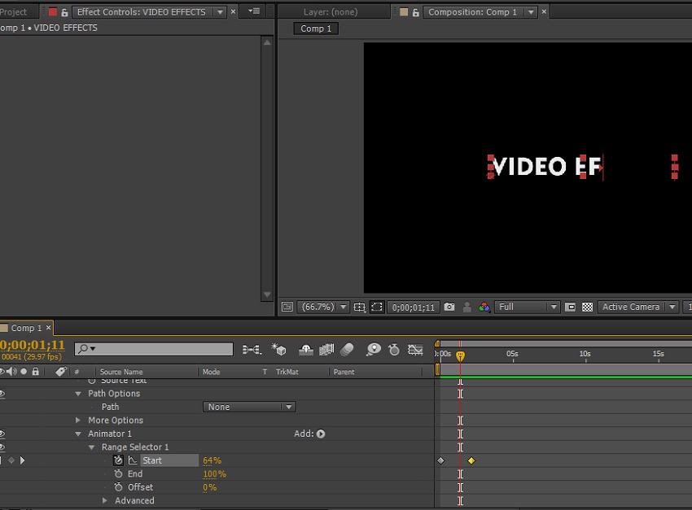Screen dimensions: 692x510
Task: Click the lock column header icon
Action: [x=35, y=372]
